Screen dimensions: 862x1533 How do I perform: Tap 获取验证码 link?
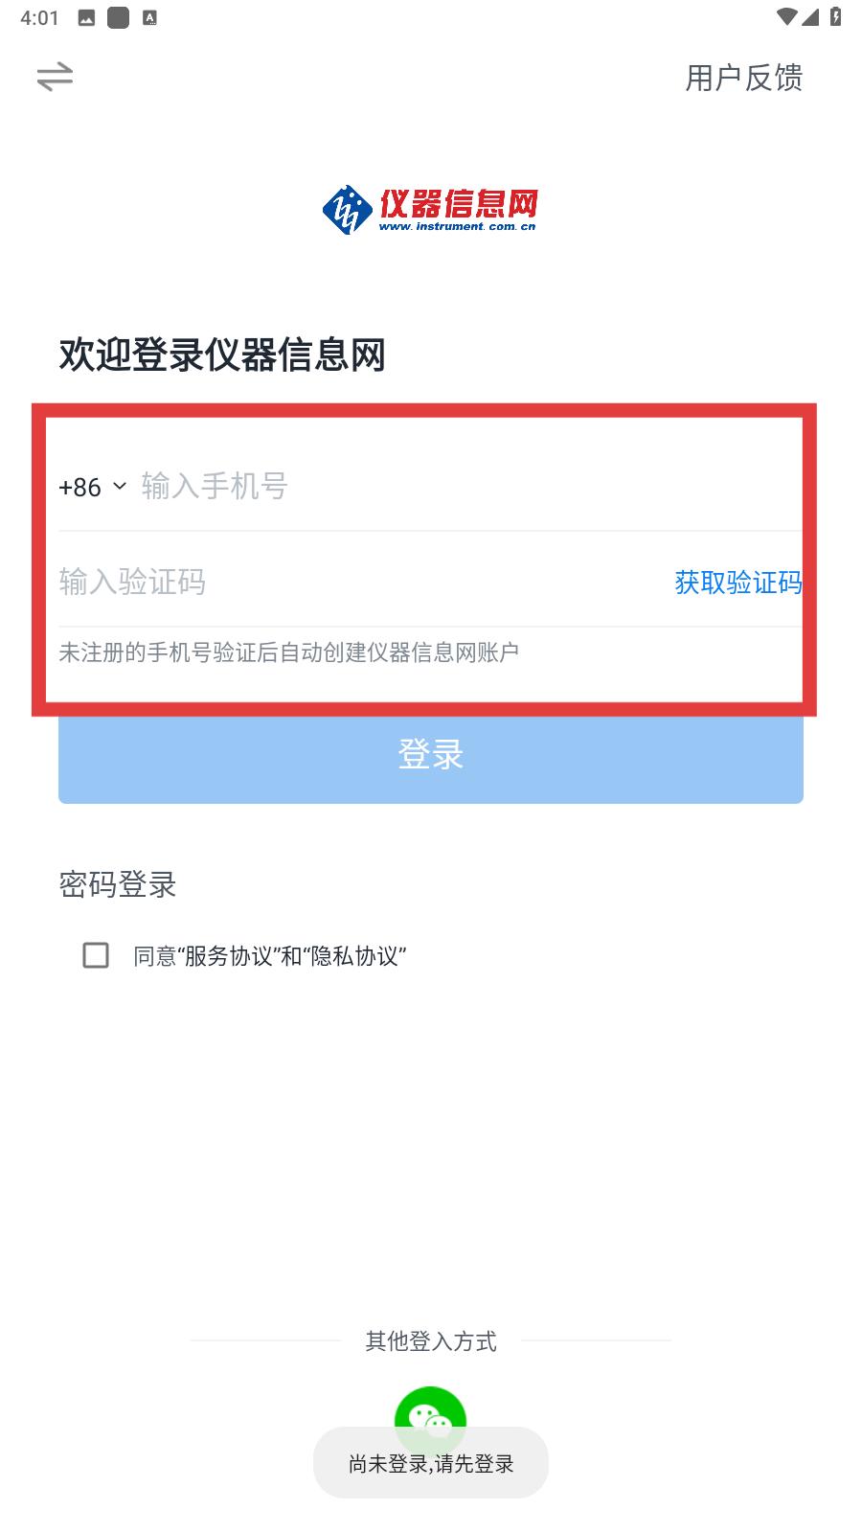pos(738,582)
